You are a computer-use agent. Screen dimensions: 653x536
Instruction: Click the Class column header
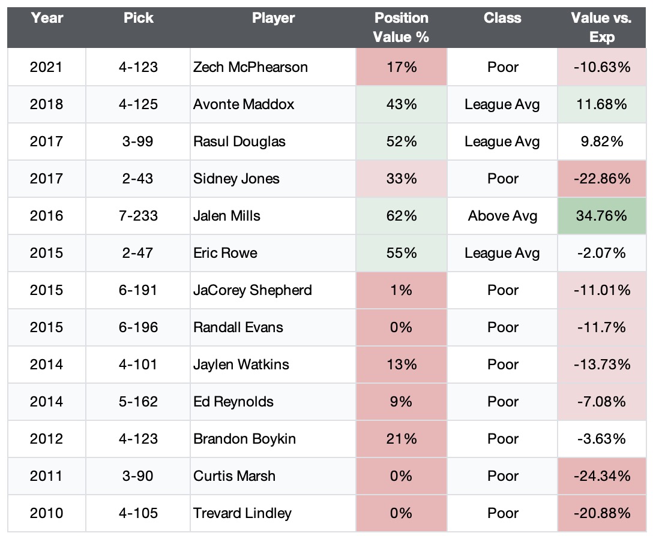[502, 18]
